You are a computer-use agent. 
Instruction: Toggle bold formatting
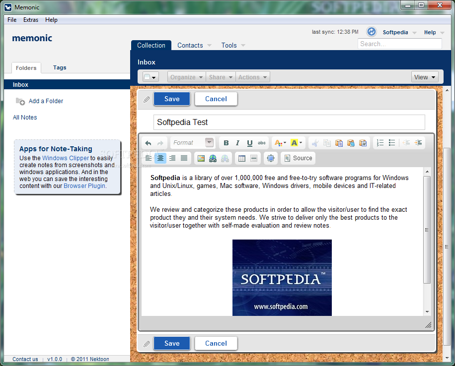click(x=227, y=143)
